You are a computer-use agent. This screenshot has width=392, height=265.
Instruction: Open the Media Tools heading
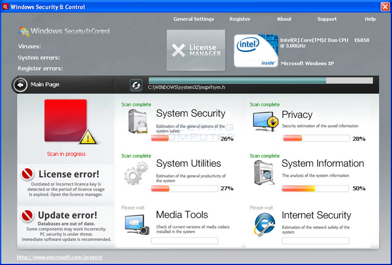182,214
